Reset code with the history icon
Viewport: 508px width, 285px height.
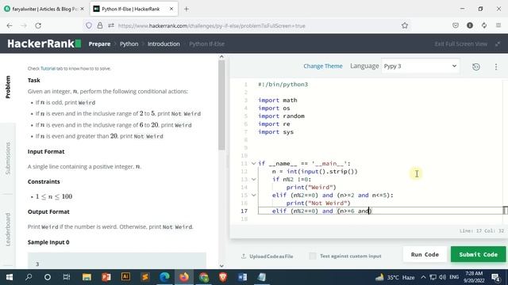(x=476, y=66)
